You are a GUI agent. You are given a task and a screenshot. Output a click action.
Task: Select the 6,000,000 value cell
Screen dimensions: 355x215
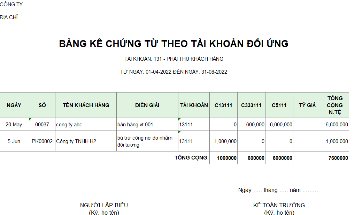(x=279, y=125)
